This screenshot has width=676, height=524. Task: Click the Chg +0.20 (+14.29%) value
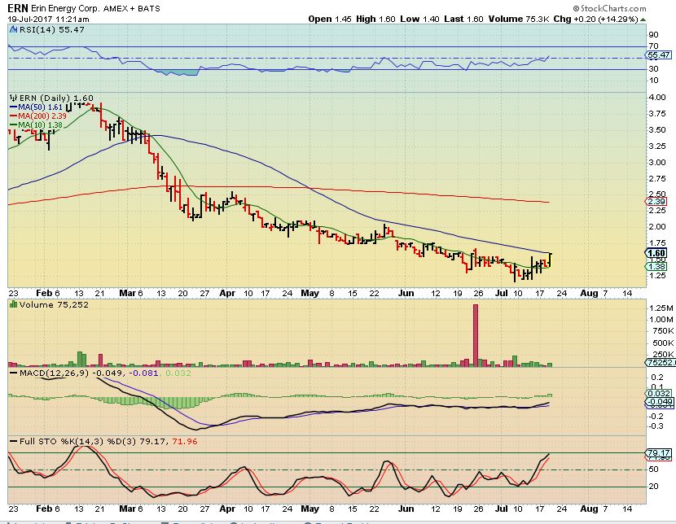coord(595,19)
